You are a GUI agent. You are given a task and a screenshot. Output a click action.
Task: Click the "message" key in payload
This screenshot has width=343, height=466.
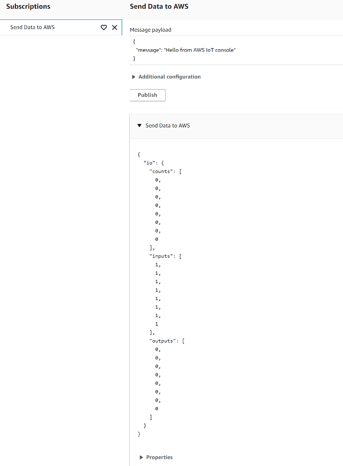148,50
